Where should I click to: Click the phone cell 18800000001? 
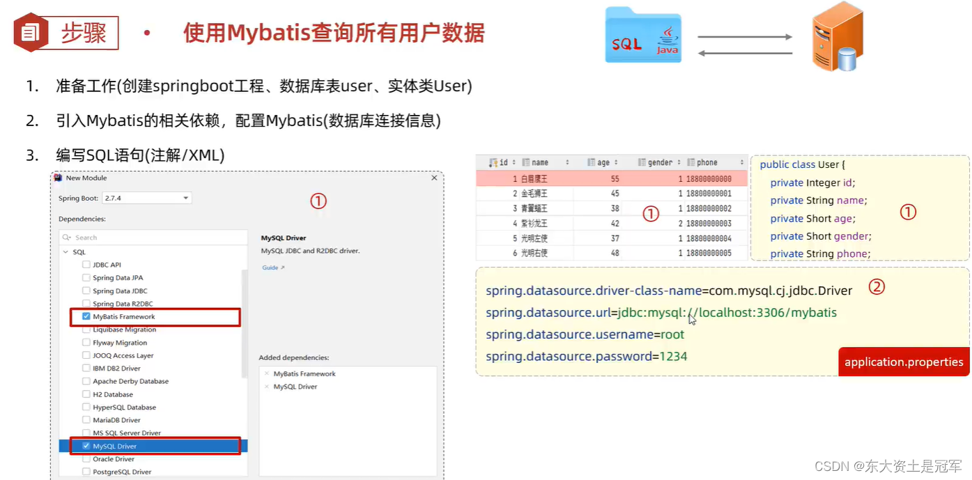[709, 194]
